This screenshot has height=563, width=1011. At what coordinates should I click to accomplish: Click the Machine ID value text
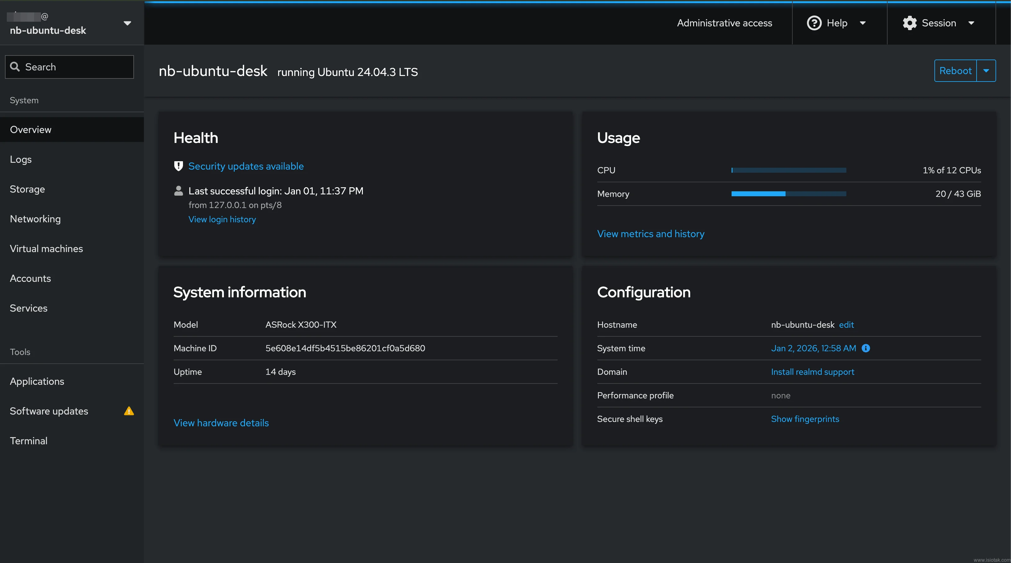(x=345, y=348)
